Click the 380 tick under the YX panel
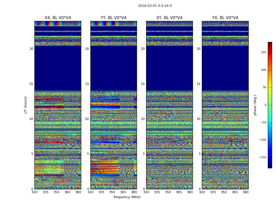 point(246,192)
